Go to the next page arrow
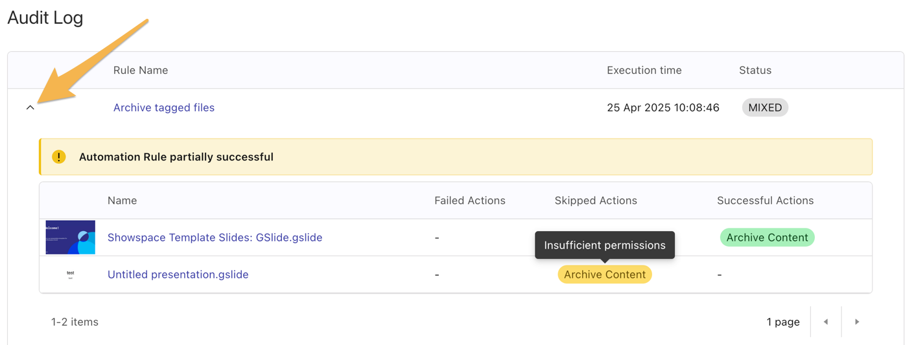Viewport: 914px width, 345px height. tap(857, 322)
